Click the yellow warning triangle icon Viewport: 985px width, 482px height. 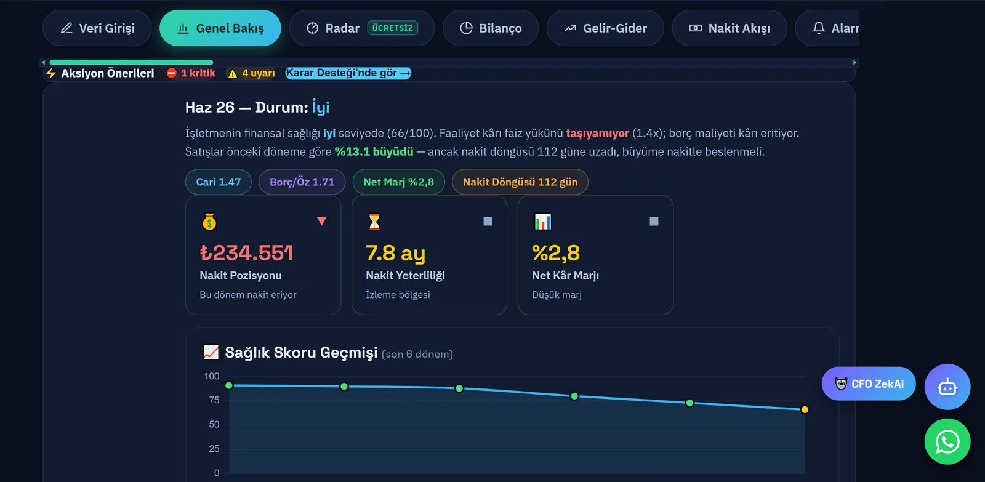point(233,74)
